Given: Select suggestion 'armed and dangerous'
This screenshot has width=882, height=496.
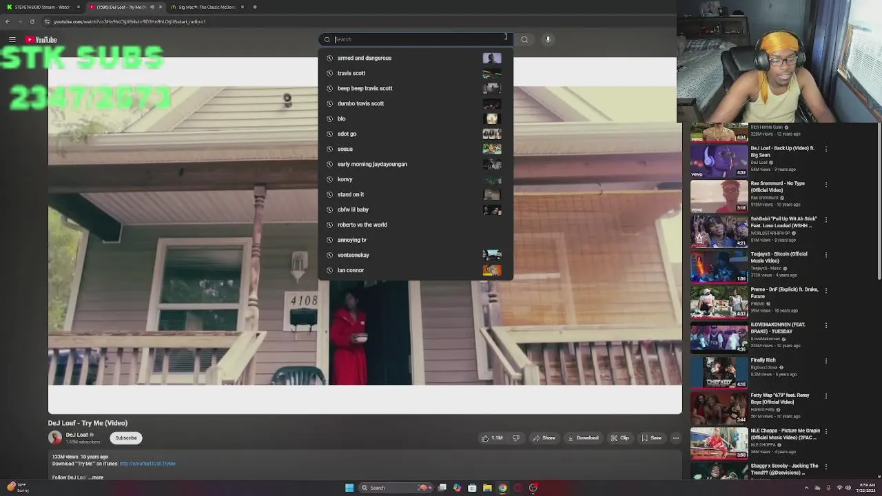Looking at the screenshot, I should click(416, 58).
